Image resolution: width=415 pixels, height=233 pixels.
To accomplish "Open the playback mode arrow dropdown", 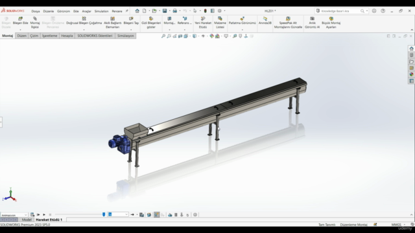I will point(137,215).
